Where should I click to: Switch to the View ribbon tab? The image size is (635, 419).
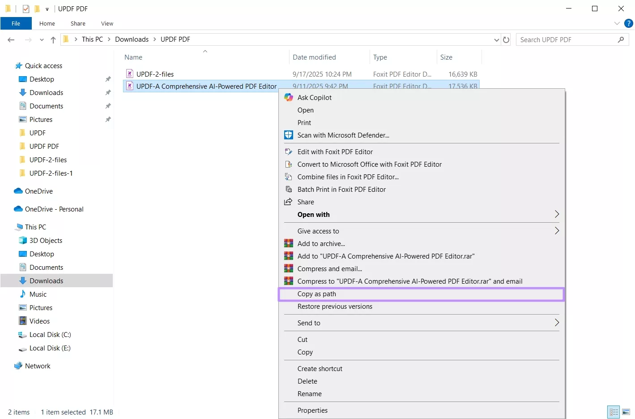click(x=107, y=23)
